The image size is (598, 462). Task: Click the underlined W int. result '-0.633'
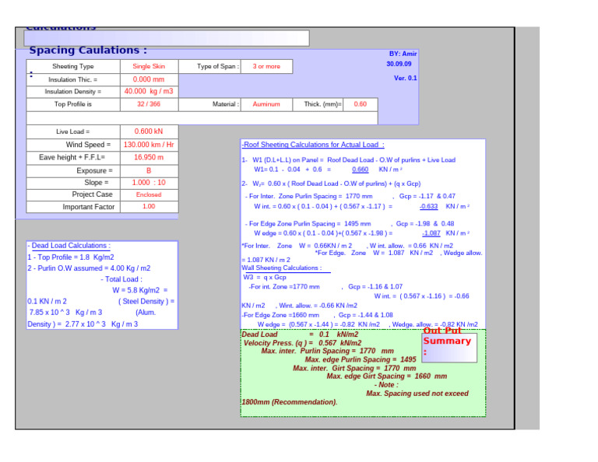point(429,206)
